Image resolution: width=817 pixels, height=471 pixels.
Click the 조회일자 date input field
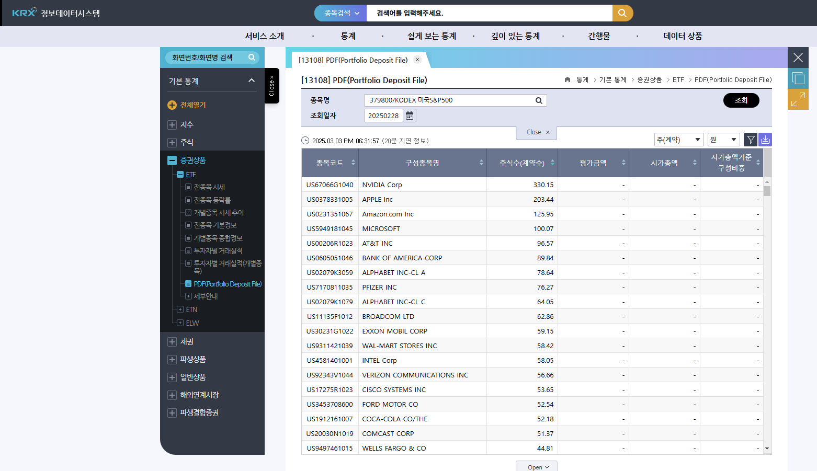click(x=383, y=116)
